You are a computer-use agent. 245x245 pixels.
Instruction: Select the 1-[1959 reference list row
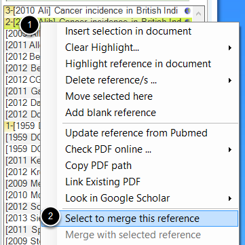point(22,126)
